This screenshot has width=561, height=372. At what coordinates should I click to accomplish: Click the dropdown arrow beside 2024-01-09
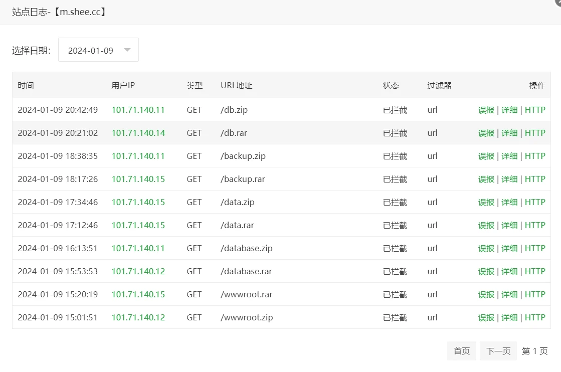127,50
